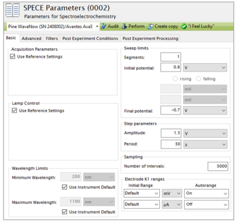237x223 pixels.
Task: Toggle Acquisition Parameters Use Reference Settings
Action: click(x=13, y=57)
